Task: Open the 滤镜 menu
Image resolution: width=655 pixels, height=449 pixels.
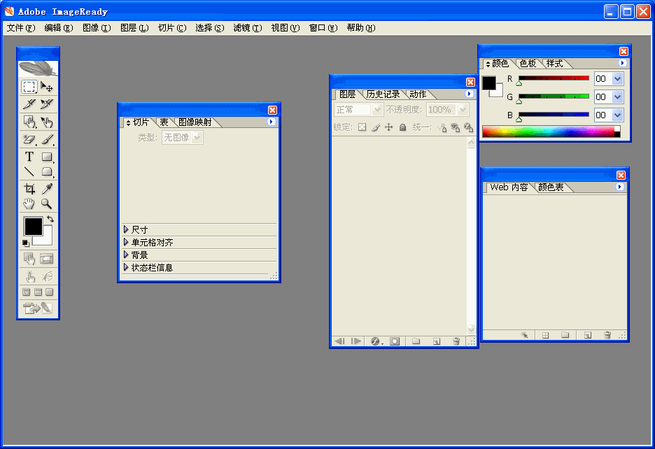Action: click(x=248, y=28)
